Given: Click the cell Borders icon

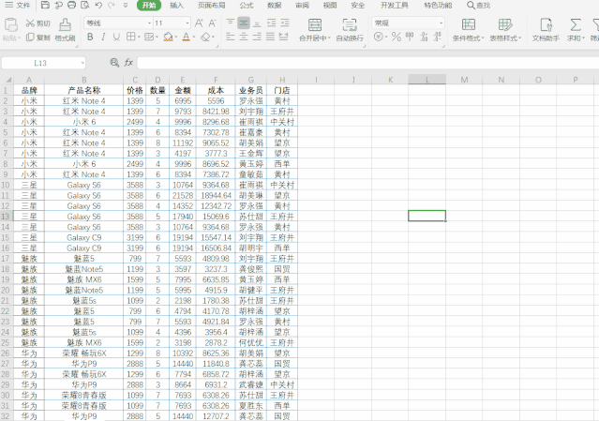Looking at the screenshot, I should (130, 38).
